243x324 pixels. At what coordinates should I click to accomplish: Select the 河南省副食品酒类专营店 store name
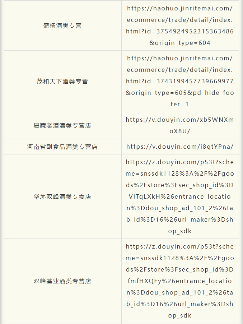click(62, 147)
